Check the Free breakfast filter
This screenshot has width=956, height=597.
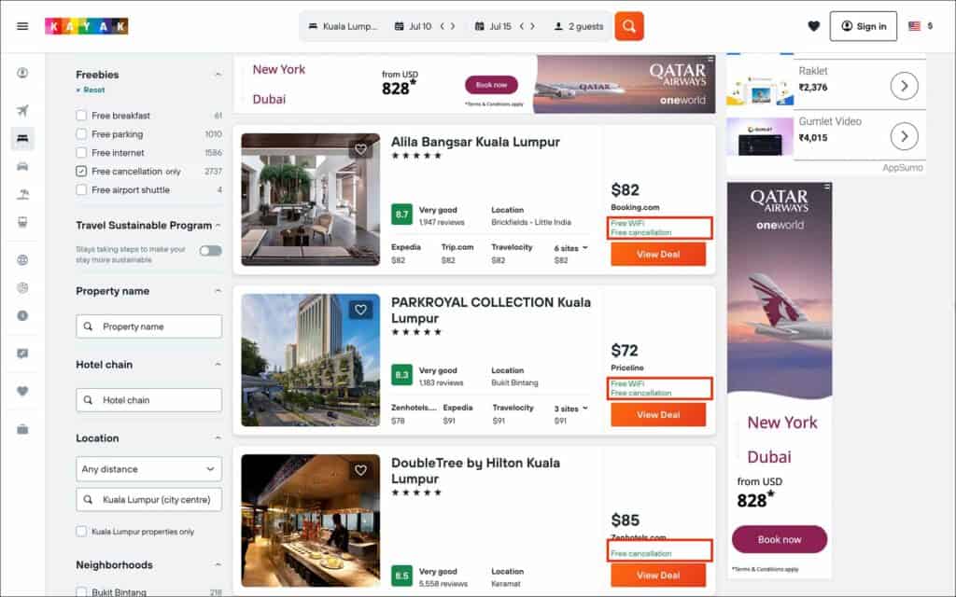click(x=81, y=115)
